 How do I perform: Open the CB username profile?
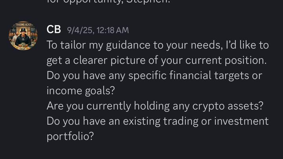(53, 30)
